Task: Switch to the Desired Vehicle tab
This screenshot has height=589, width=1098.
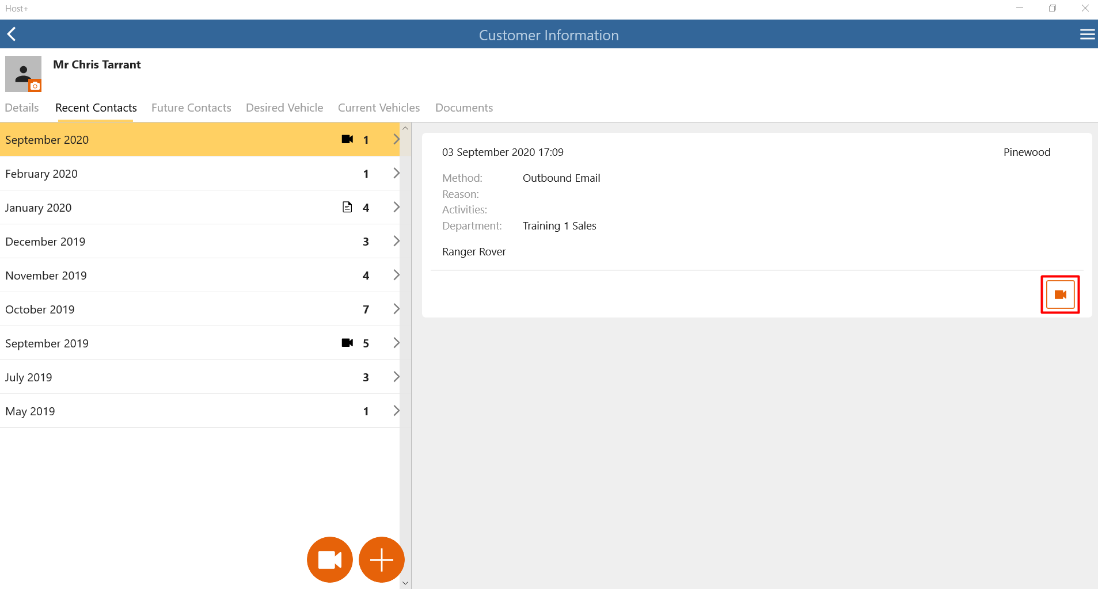Action: pos(284,108)
